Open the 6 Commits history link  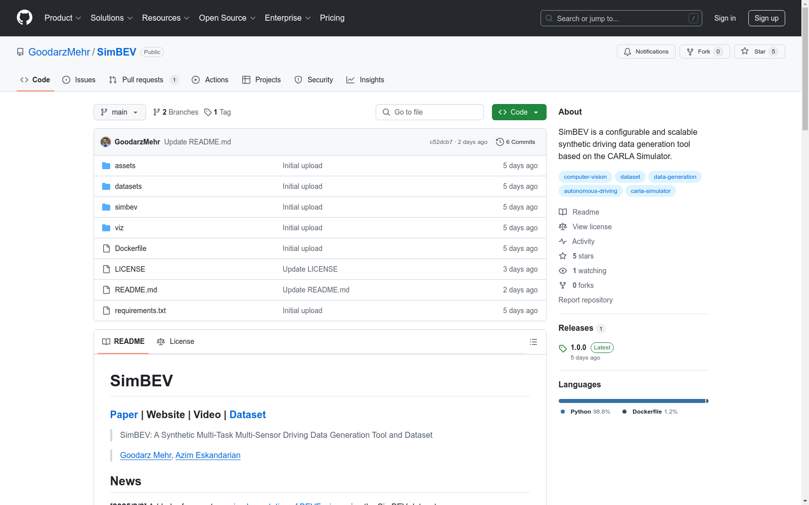tap(516, 142)
